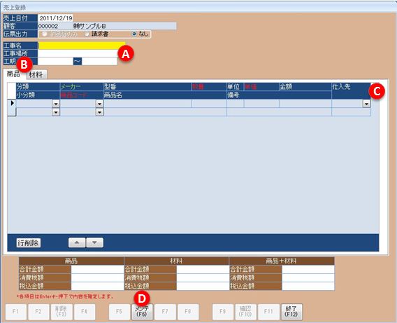Image resolution: width=397 pixels, height=323 pixels.
Task: Click the move row up arrow button
Action: 77,243
